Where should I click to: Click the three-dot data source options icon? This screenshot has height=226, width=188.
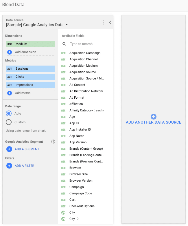point(103,22)
